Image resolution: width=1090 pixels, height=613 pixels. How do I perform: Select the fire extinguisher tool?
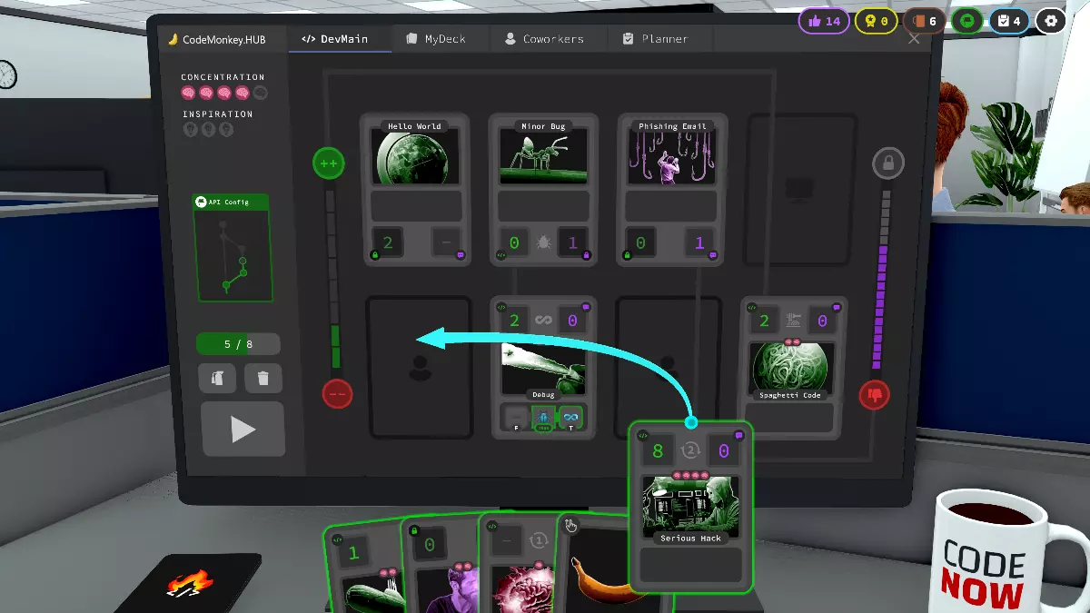(217, 378)
